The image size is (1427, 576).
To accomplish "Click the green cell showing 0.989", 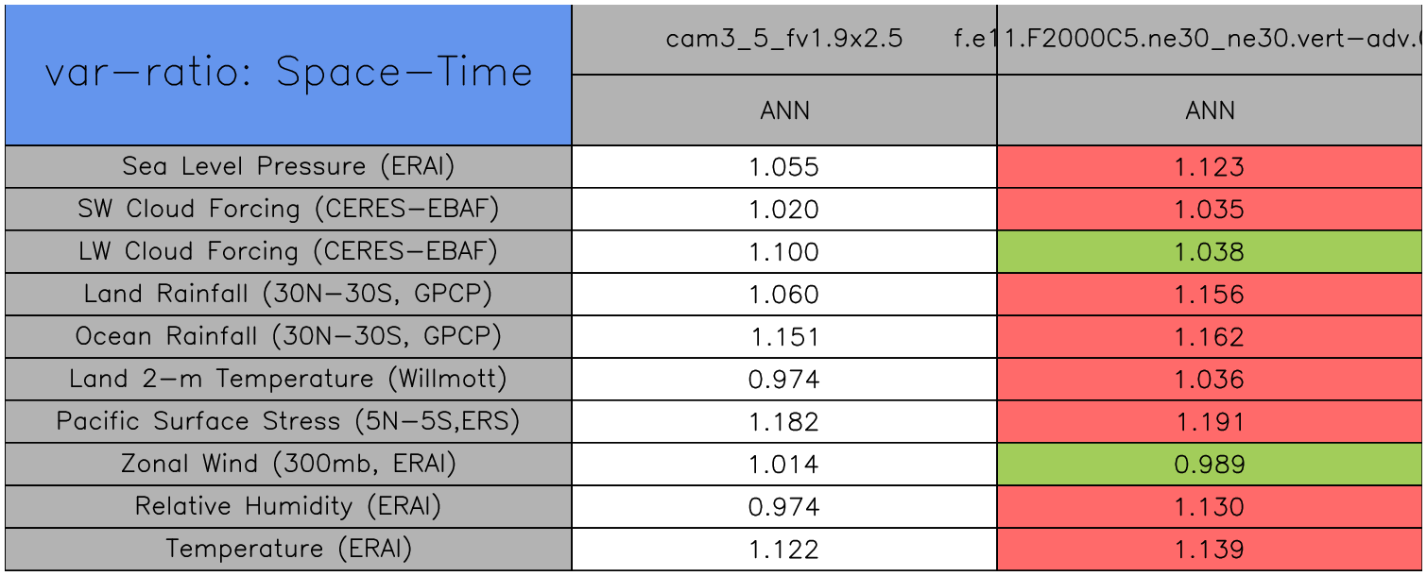I will pyautogui.click(x=1210, y=465).
